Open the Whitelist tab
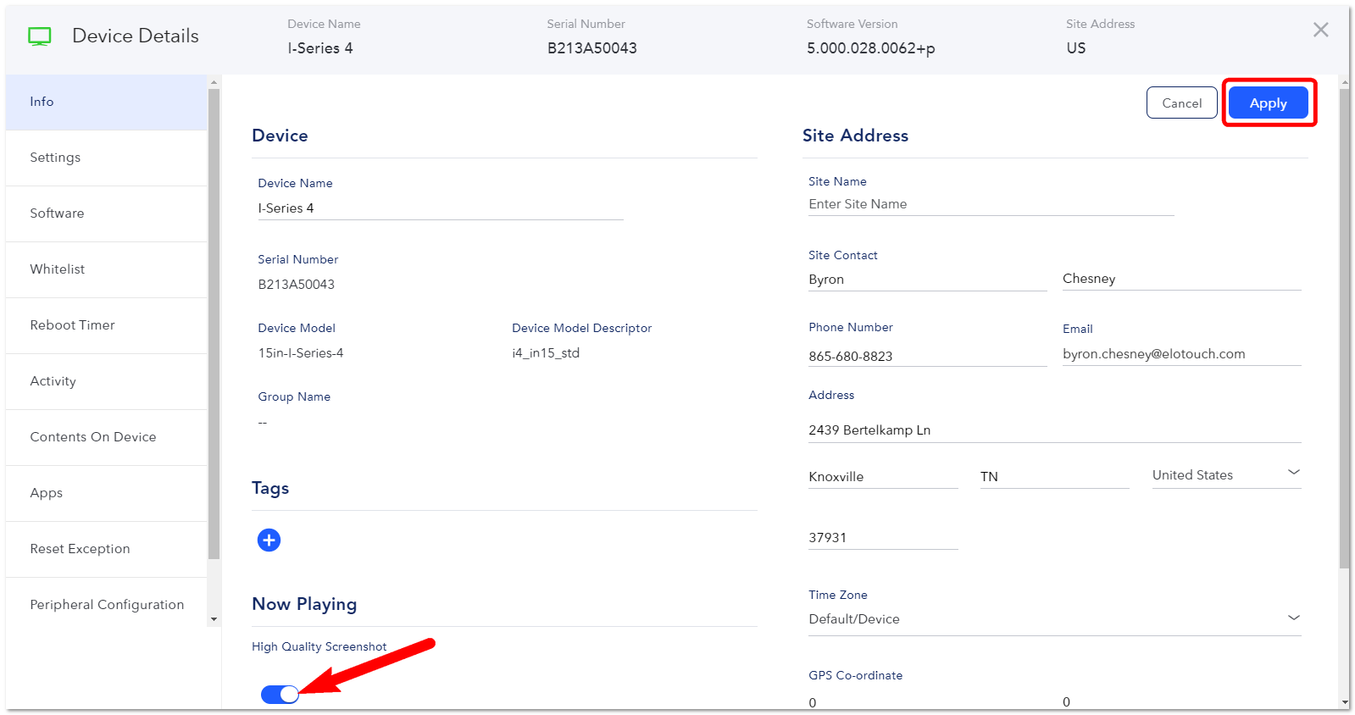1355x715 pixels. click(x=106, y=269)
